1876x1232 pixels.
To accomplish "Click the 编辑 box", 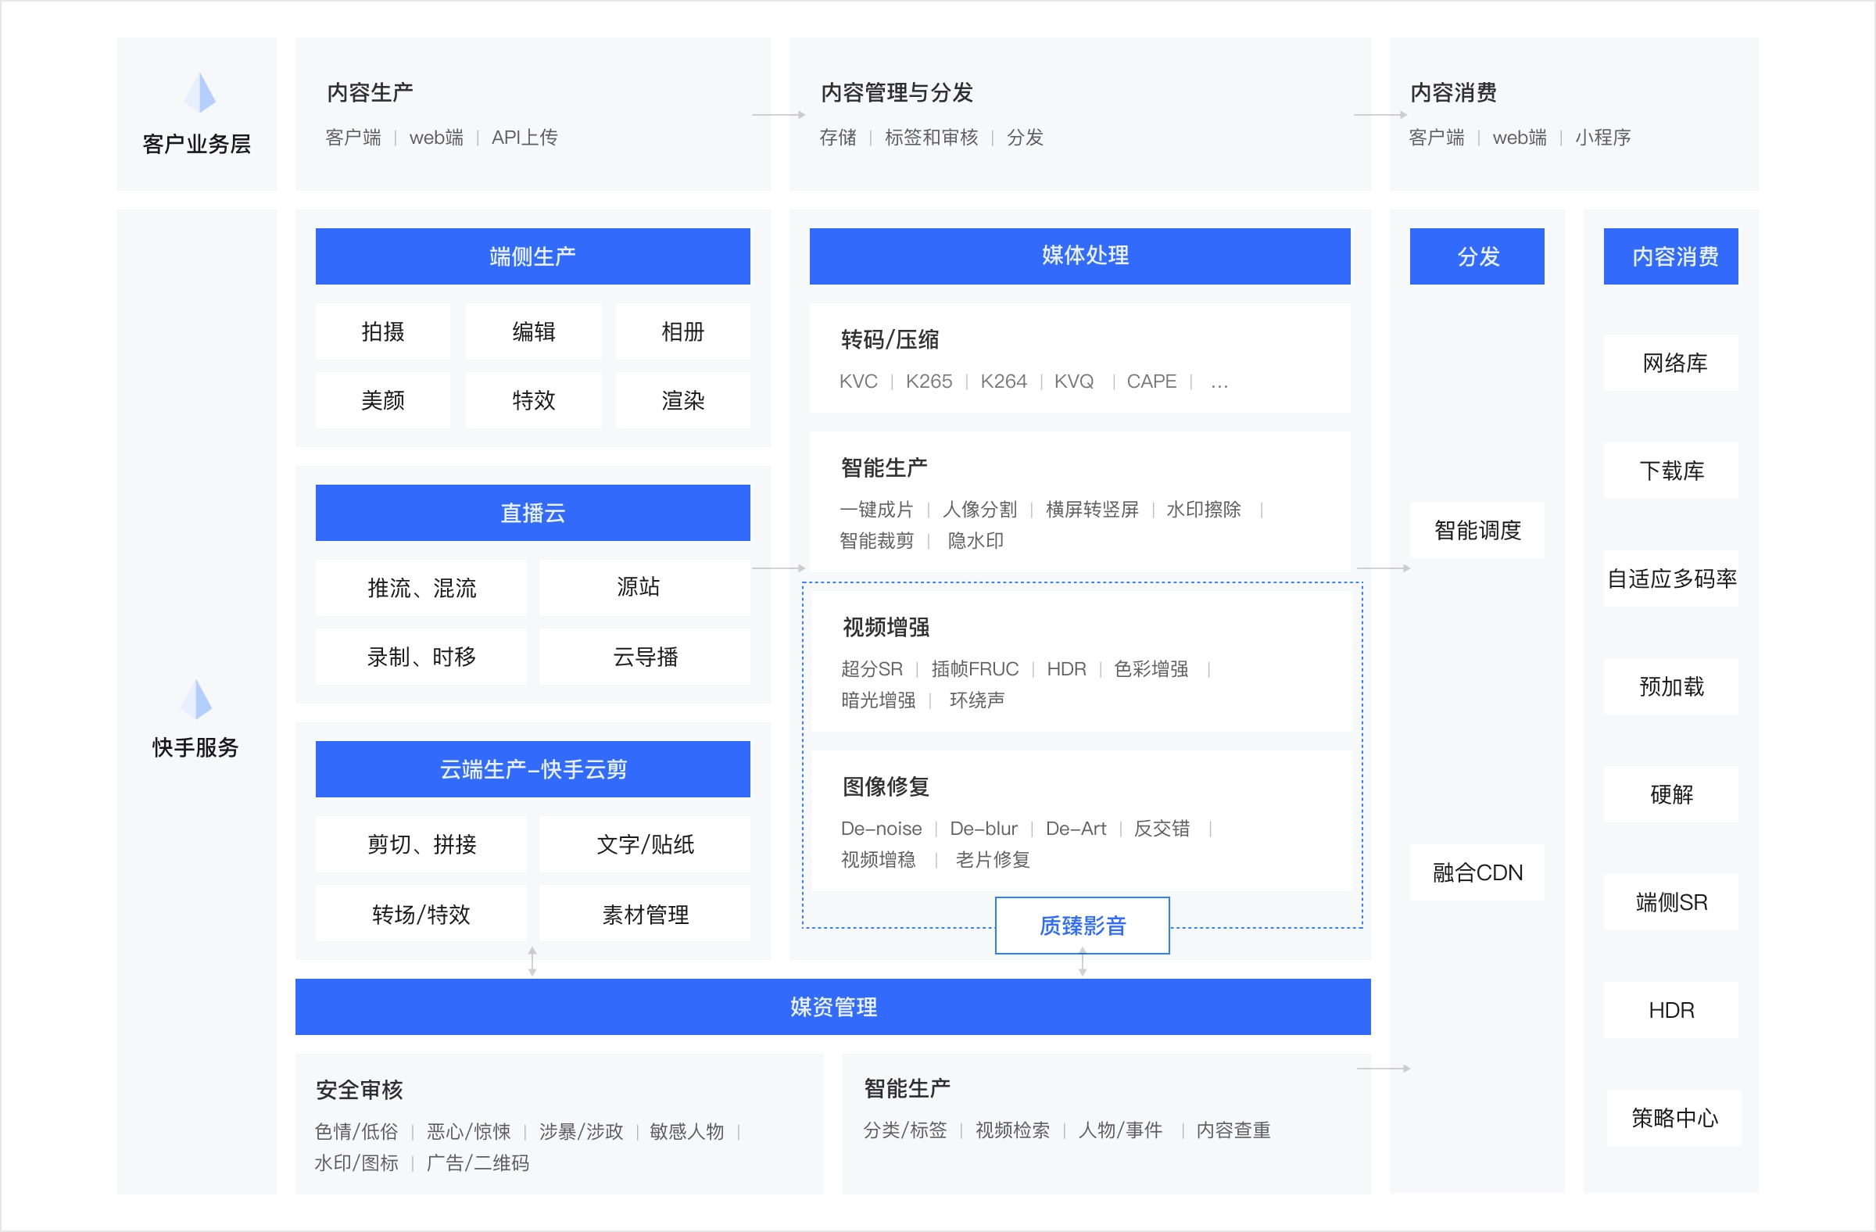I will [534, 332].
